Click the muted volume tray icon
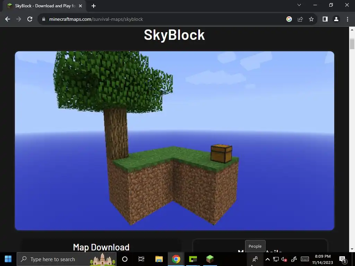355x266 pixels. tap(284, 259)
